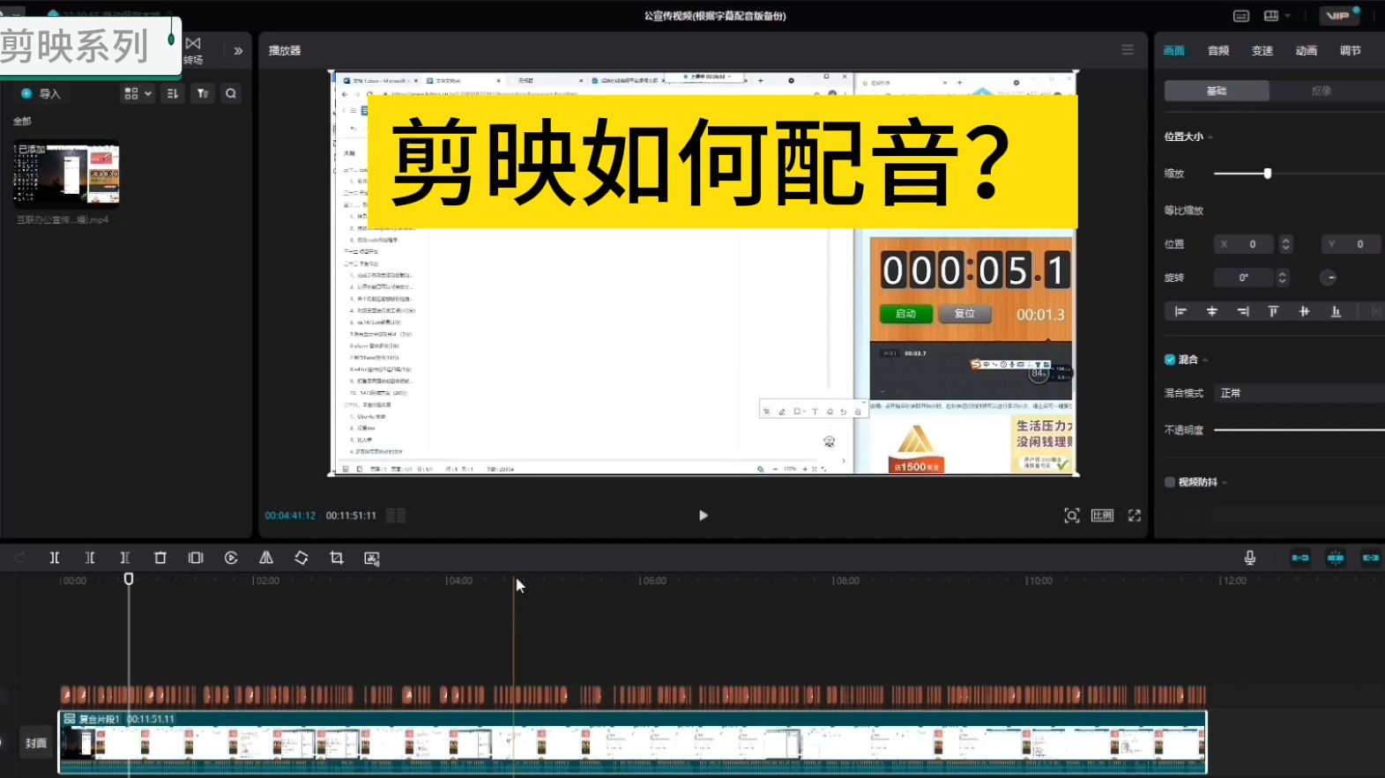Image resolution: width=1385 pixels, height=778 pixels.
Task: Click the rotate clip icon
Action: (302, 558)
